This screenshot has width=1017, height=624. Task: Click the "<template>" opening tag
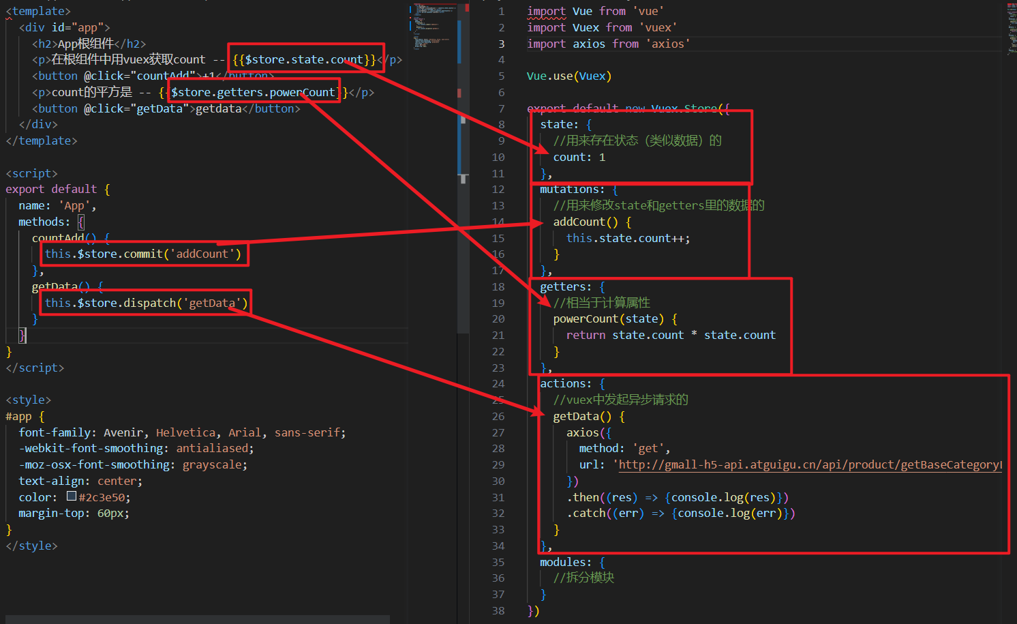[x=38, y=11]
